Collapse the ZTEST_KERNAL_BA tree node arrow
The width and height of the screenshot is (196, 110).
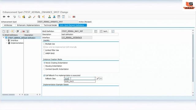[4, 38]
